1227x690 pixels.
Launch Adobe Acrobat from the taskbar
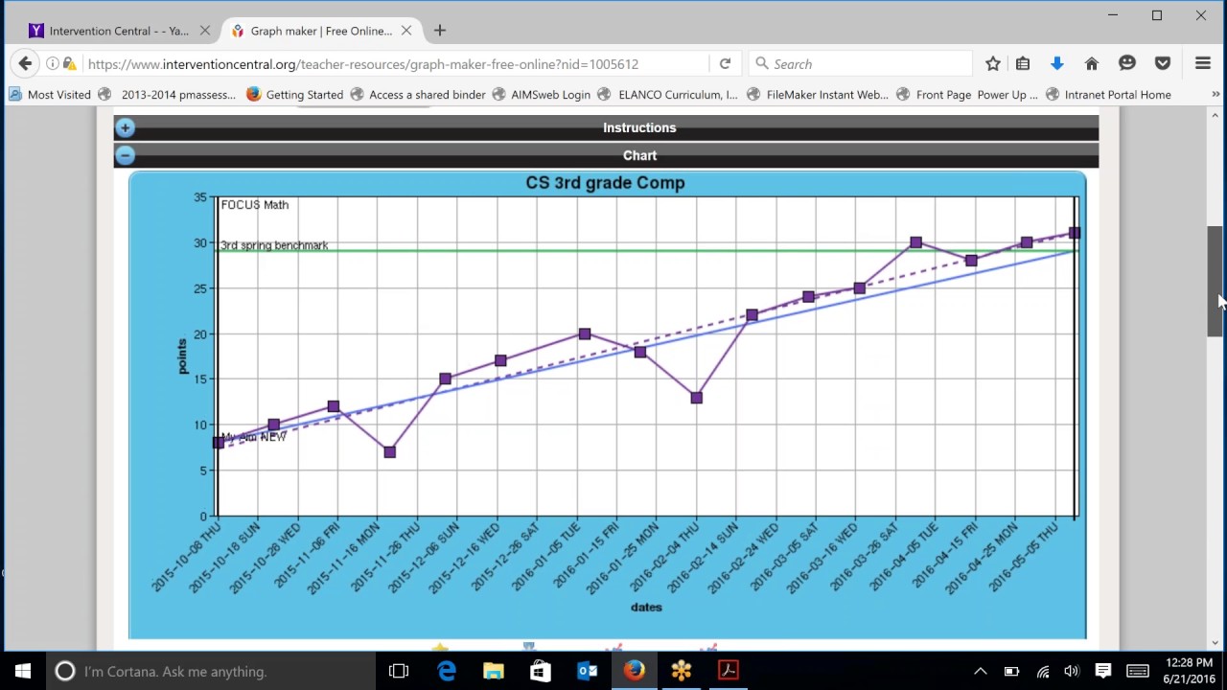727,671
